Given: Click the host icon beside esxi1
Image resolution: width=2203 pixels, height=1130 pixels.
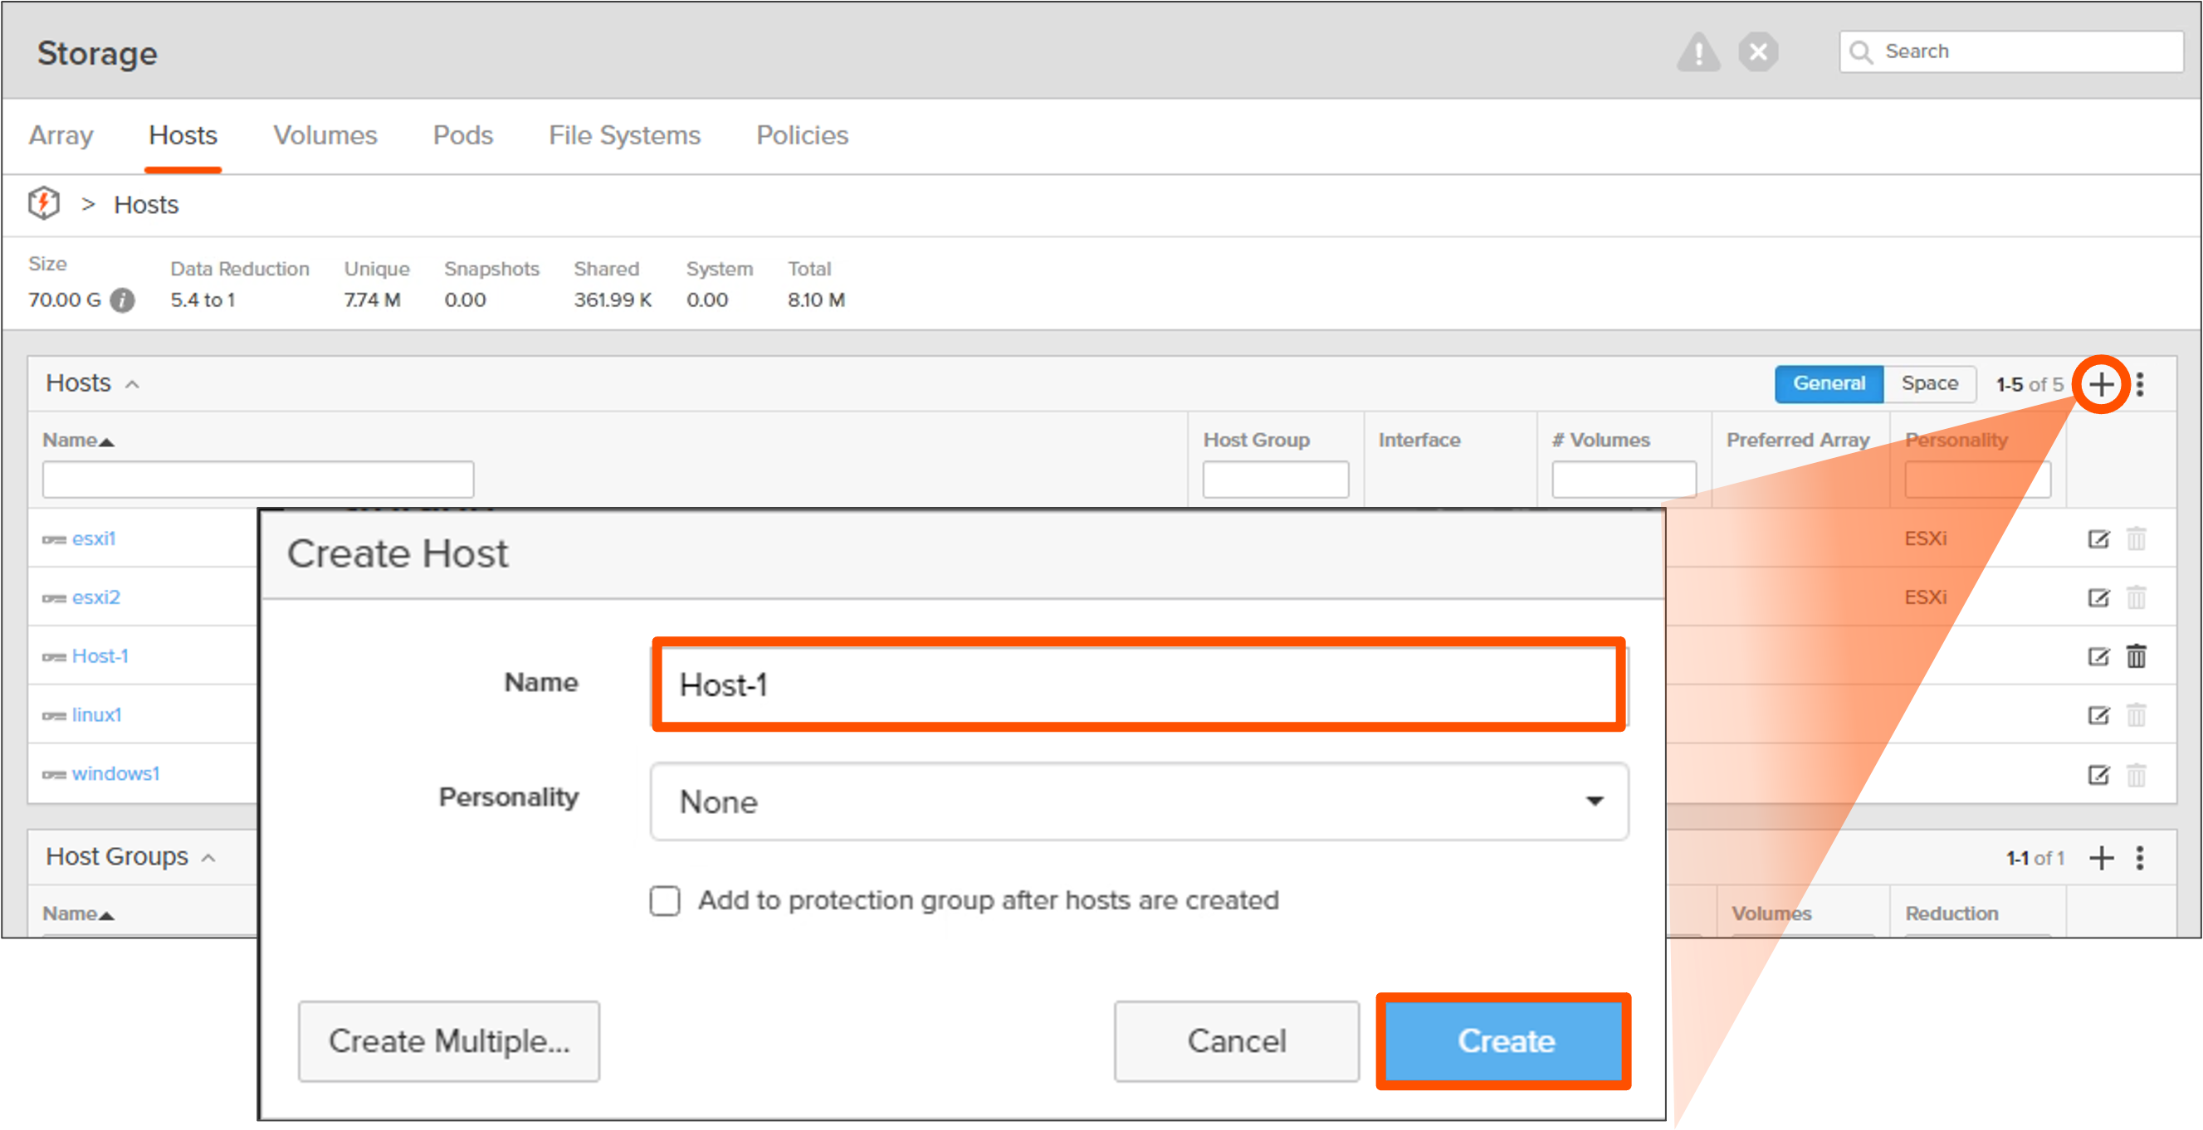Looking at the screenshot, I should click(x=54, y=539).
